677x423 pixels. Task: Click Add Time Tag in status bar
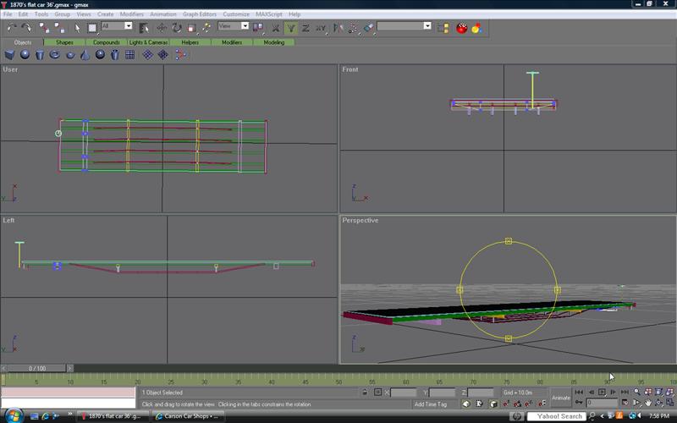[431, 404]
